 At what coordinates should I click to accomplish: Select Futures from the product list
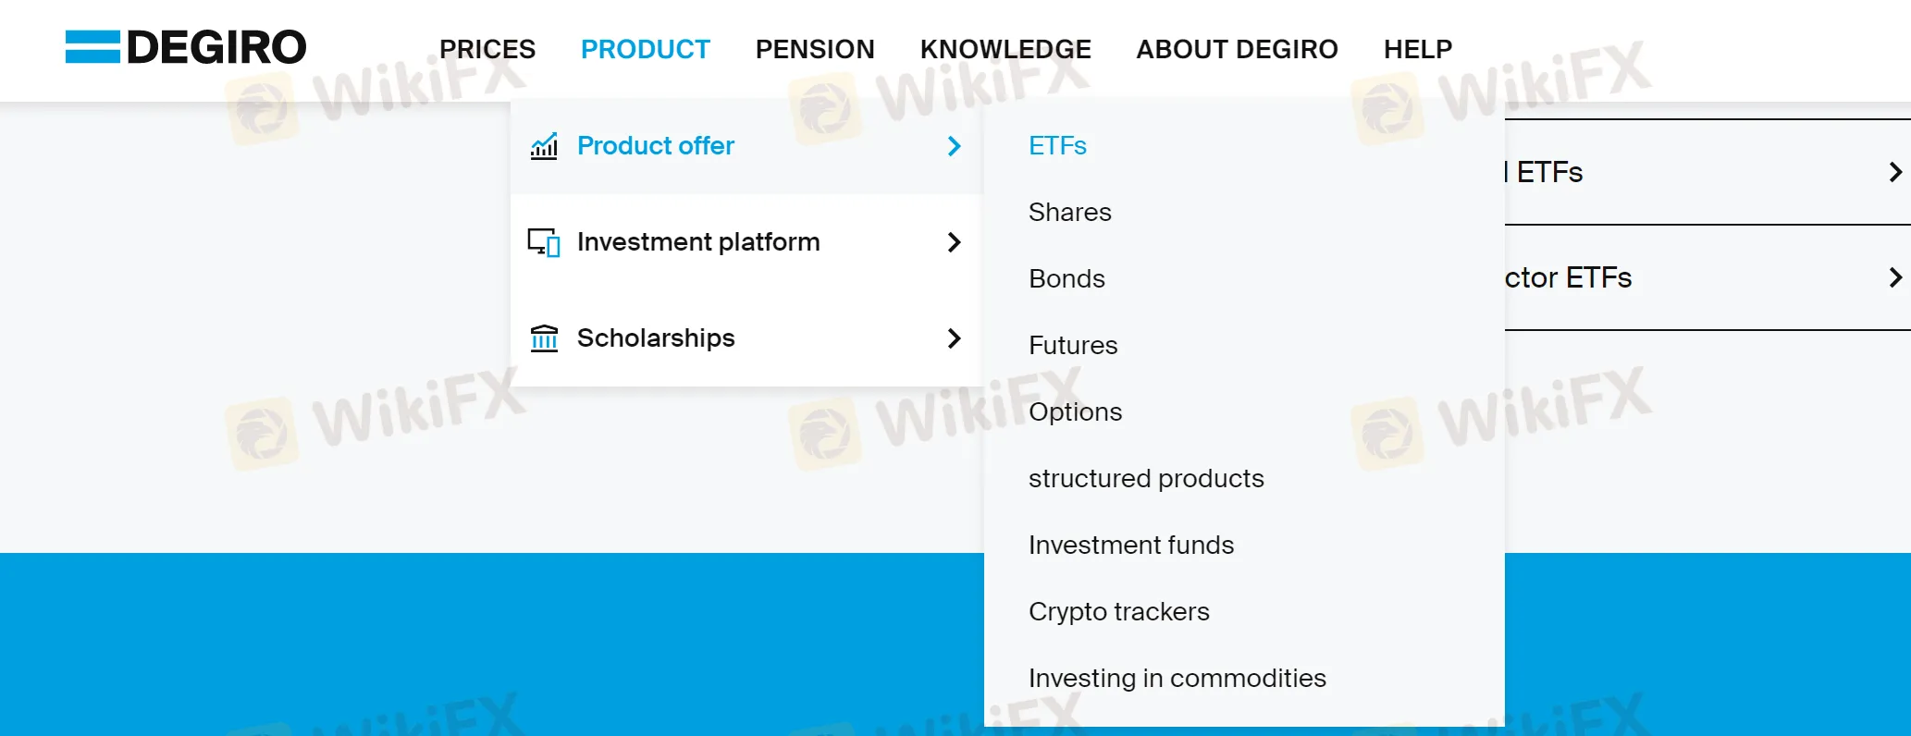coord(1073,346)
